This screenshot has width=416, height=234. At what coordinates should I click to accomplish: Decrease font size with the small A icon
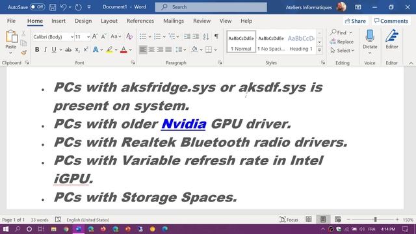(x=104, y=36)
